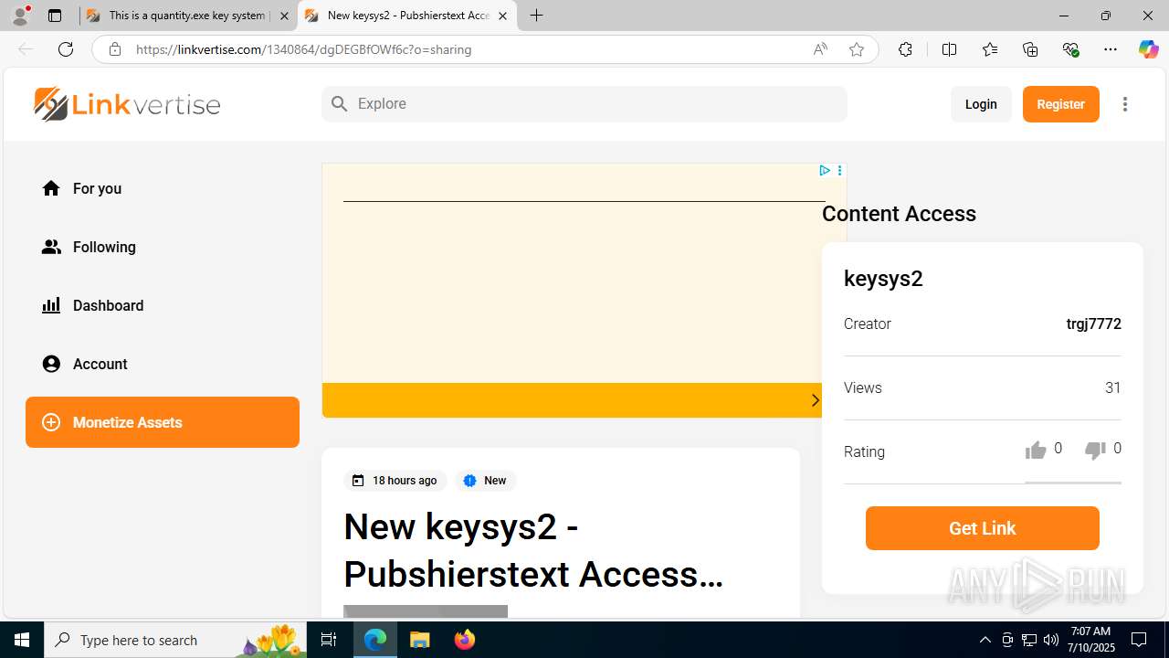Click the browser address bar URL

pos(303,49)
